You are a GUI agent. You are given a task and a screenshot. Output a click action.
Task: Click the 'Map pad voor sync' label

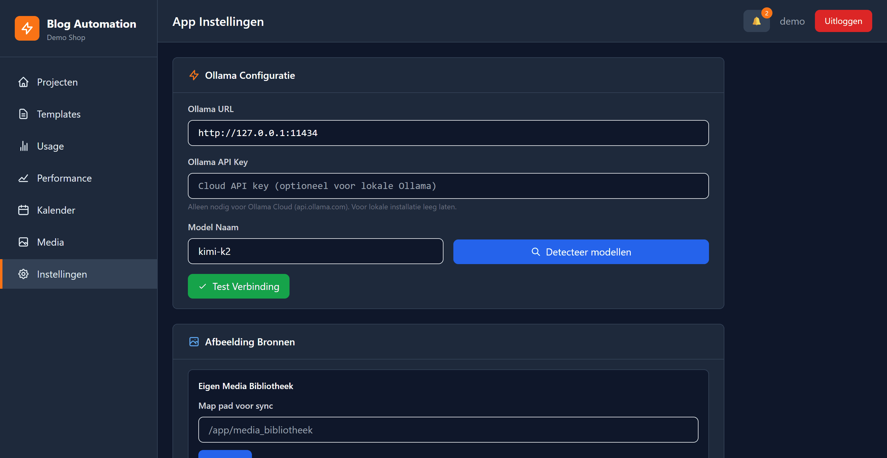click(236, 406)
